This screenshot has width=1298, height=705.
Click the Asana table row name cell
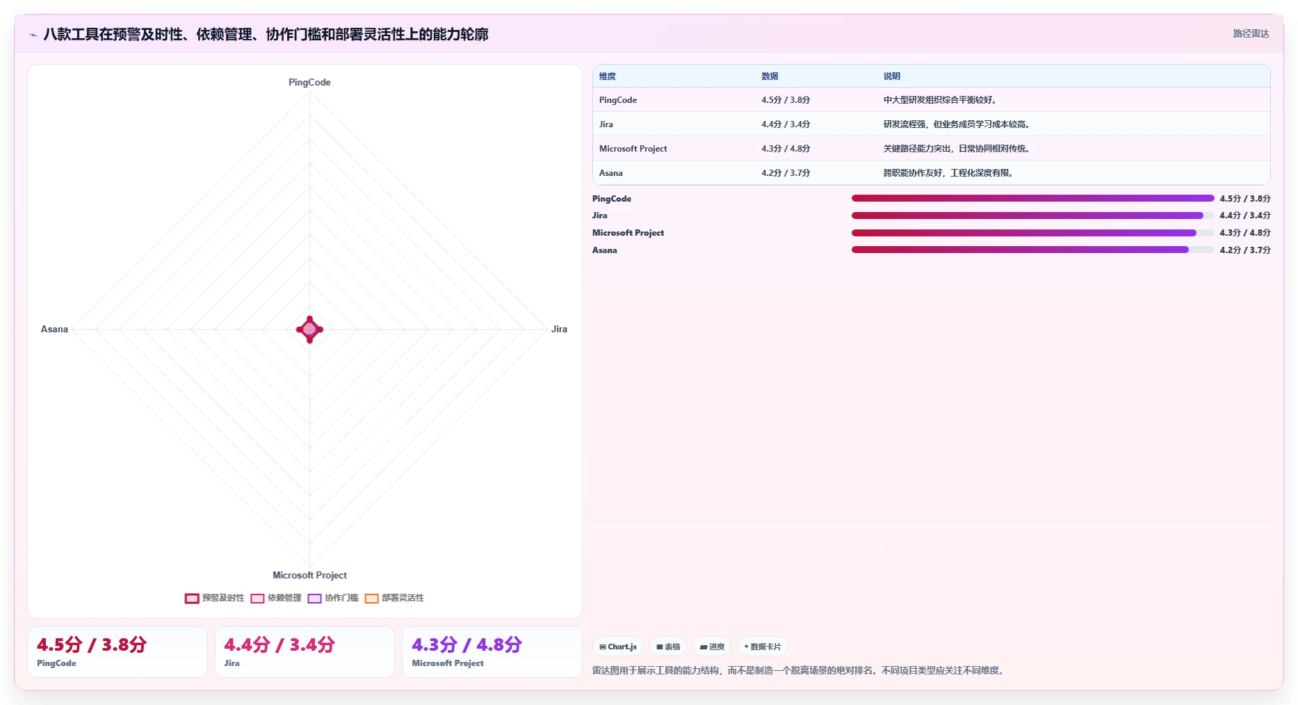(x=611, y=173)
